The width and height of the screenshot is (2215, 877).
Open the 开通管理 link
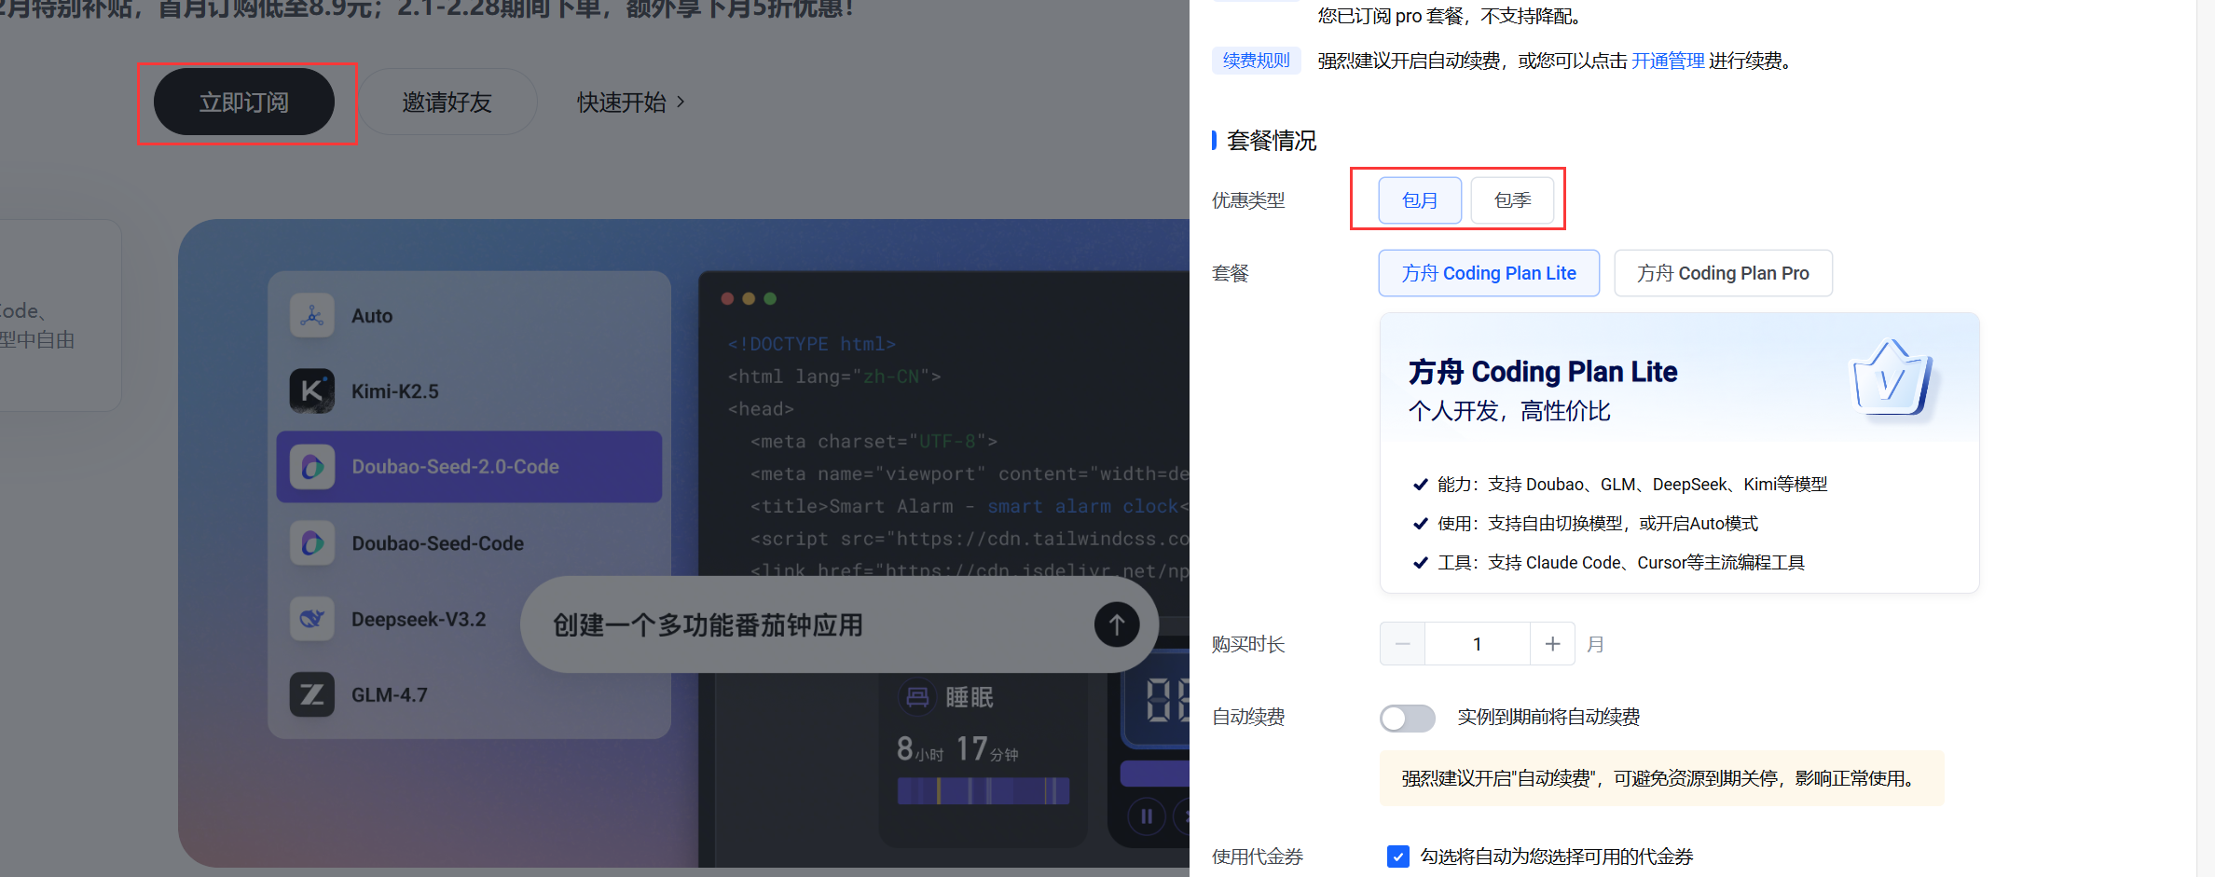(x=1668, y=62)
